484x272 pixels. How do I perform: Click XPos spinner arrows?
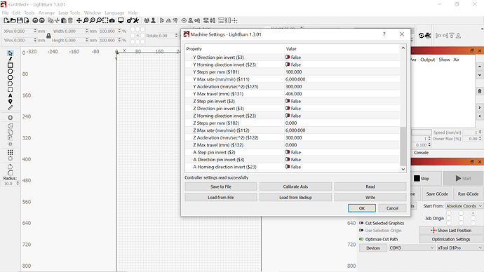35,31
